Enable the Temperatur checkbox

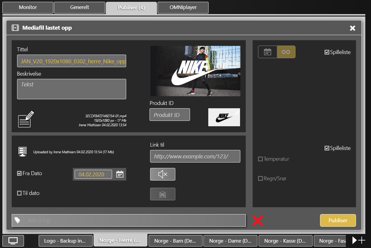tap(260, 159)
